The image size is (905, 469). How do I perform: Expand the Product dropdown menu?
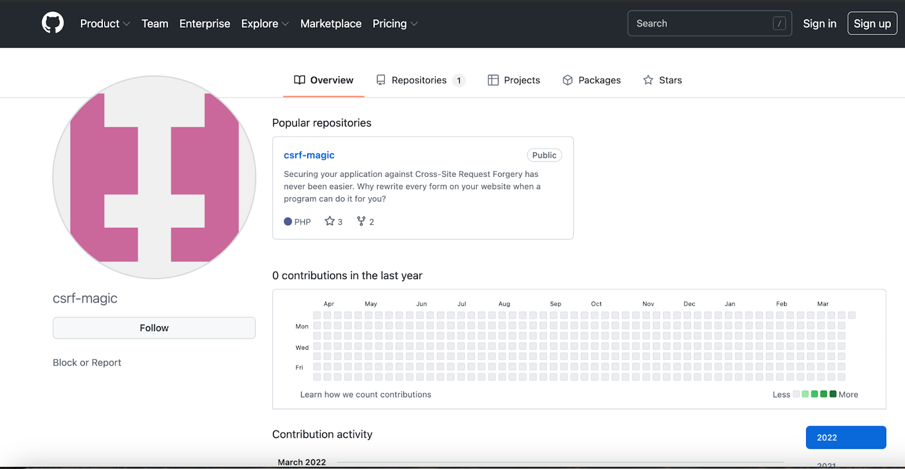tap(105, 24)
